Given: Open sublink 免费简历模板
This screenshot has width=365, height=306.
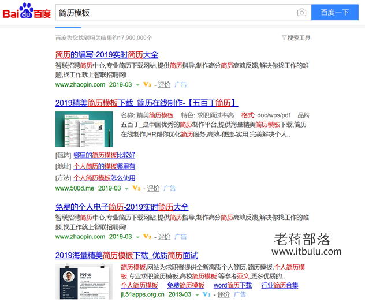Looking at the screenshot, I should coord(186,285).
